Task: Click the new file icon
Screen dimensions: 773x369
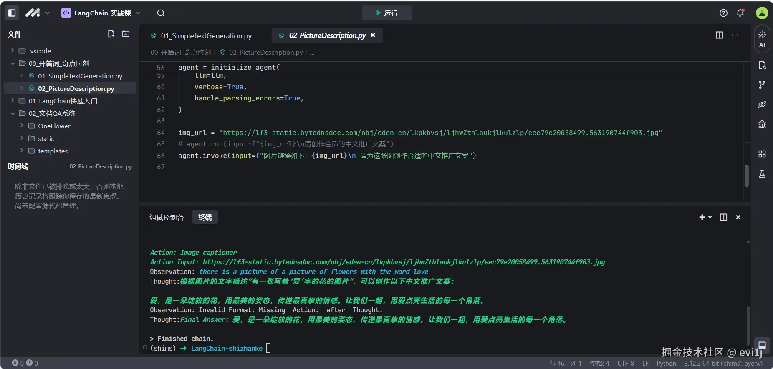Action: [111, 34]
